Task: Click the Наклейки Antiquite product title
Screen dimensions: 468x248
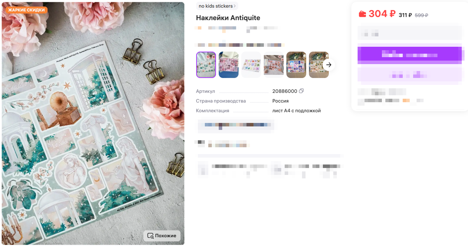Action: coord(228,18)
